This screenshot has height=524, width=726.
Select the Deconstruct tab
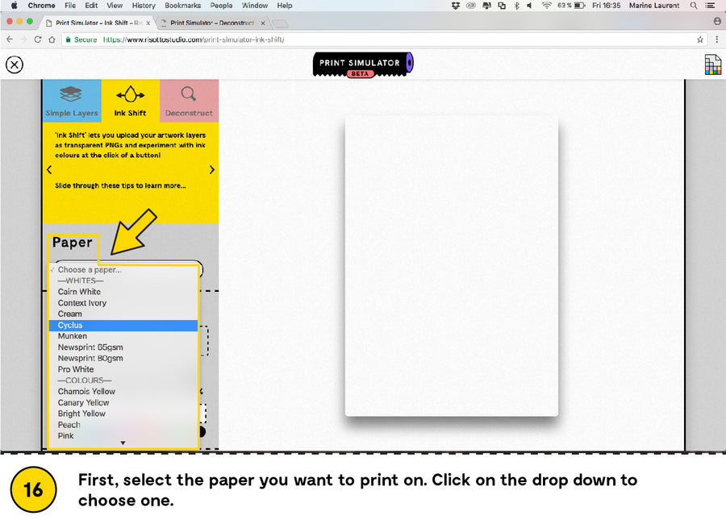pos(189,101)
